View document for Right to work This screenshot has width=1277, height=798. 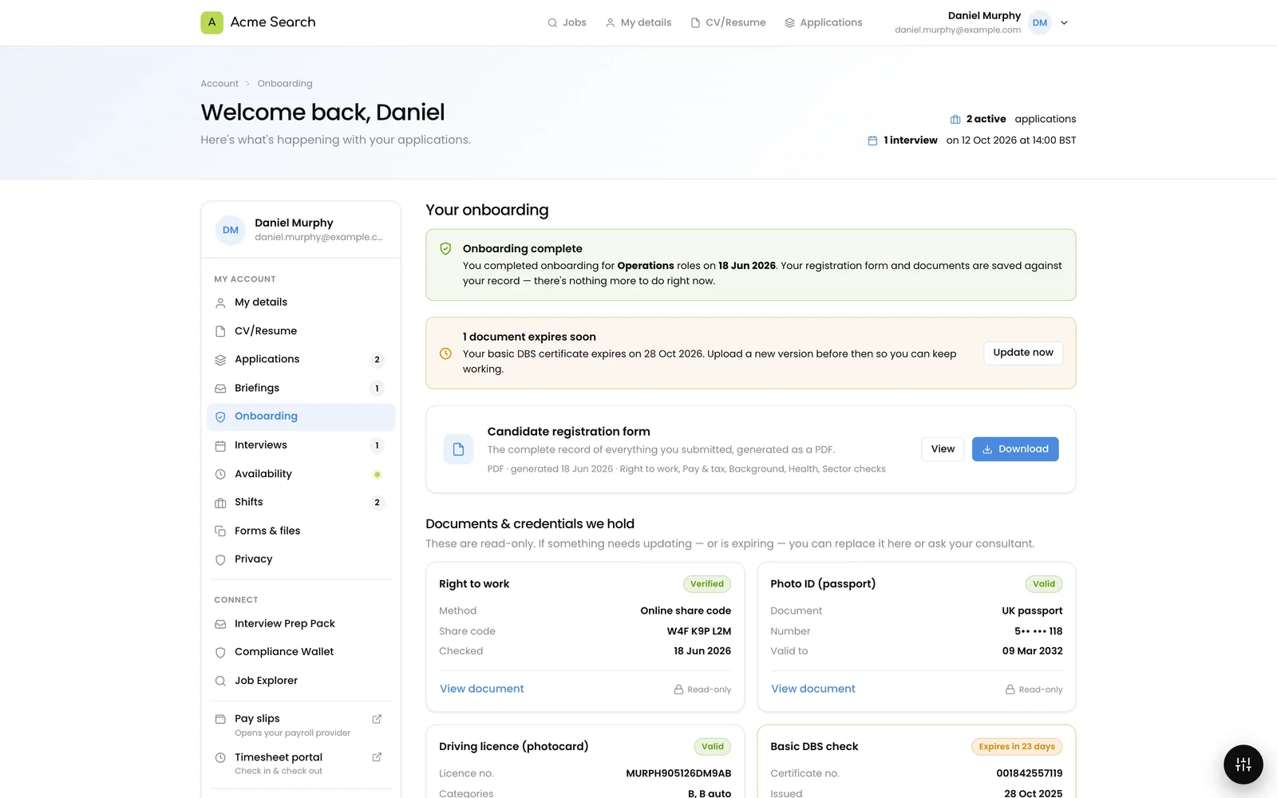[482, 689]
